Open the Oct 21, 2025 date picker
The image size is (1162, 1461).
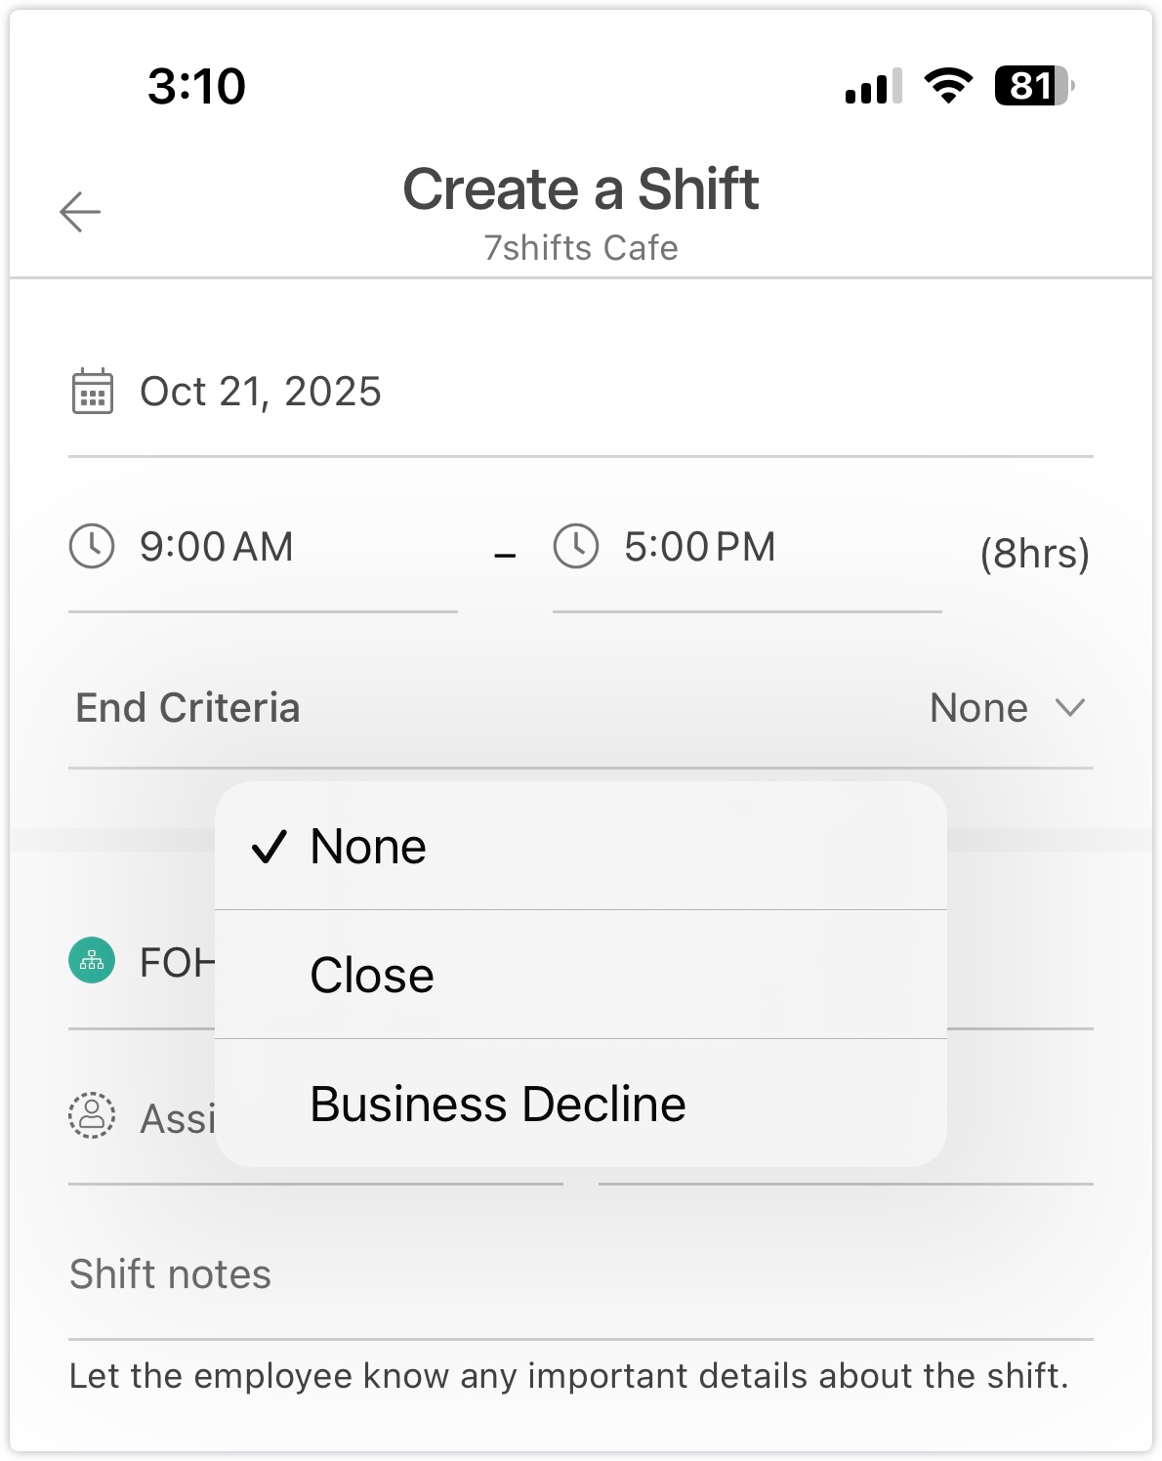click(261, 392)
